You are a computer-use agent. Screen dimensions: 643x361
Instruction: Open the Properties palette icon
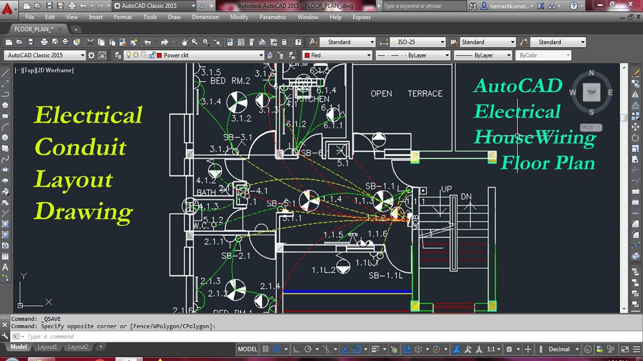(230, 42)
